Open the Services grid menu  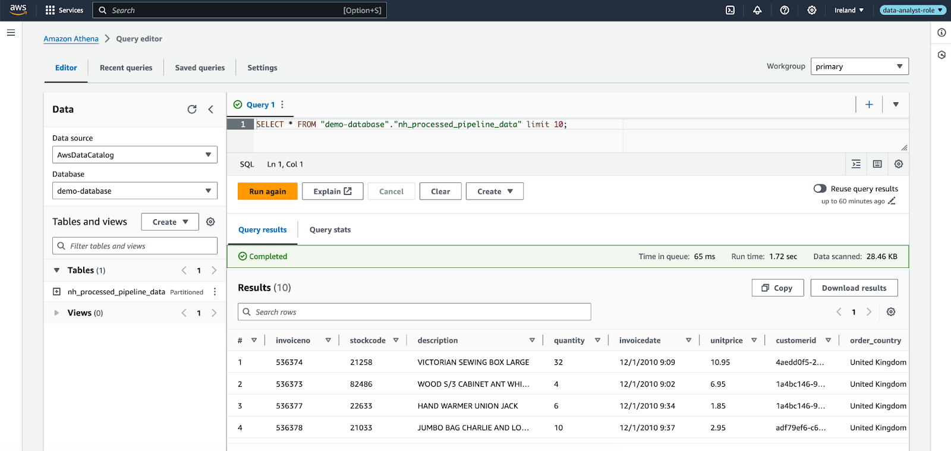pyautogui.click(x=64, y=10)
